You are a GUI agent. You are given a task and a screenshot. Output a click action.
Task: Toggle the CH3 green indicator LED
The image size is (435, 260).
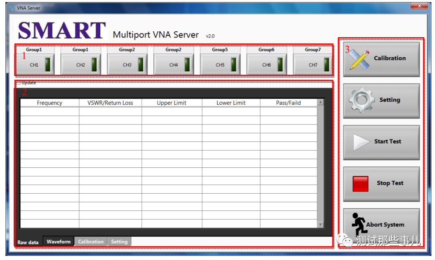tap(141, 65)
